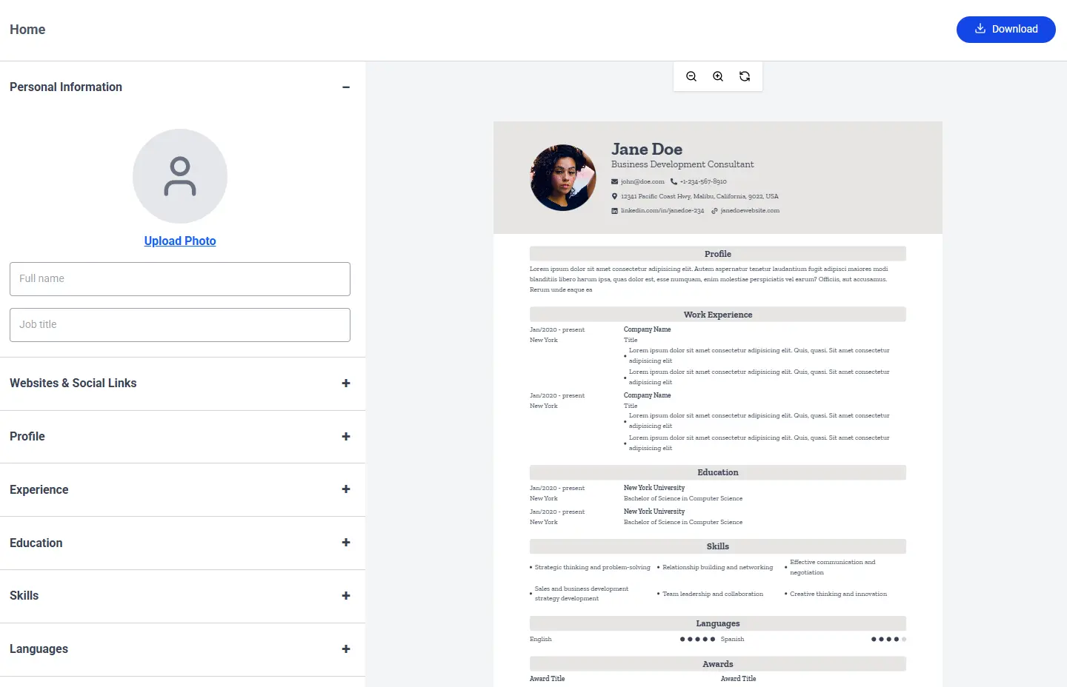Expand Education using its plus icon
This screenshot has height=687, width=1067.
click(x=345, y=543)
